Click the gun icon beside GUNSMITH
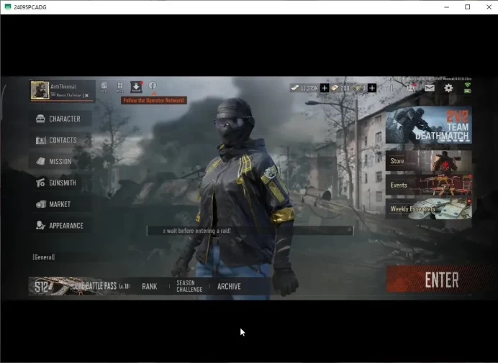Image resolution: width=498 pixels, height=363 pixels. (x=40, y=183)
